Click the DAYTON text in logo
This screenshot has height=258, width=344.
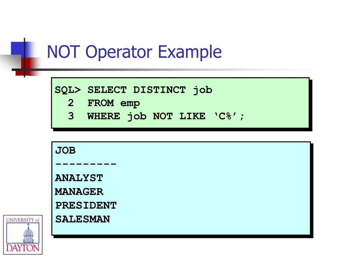(x=23, y=248)
